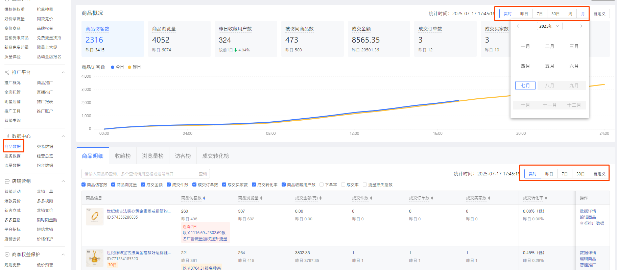Enable the 下单率 column checkbox
The height and width of the screenshot is (270, 617).
click(322, 185)
